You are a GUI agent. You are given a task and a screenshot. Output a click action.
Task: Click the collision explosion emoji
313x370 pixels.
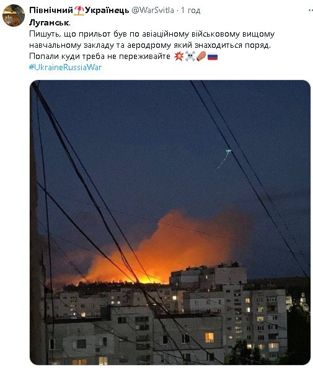[179, 56]
